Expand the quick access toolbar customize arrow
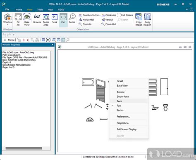 pos(14,35)
